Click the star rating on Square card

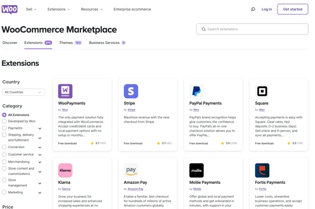[295, 144]
